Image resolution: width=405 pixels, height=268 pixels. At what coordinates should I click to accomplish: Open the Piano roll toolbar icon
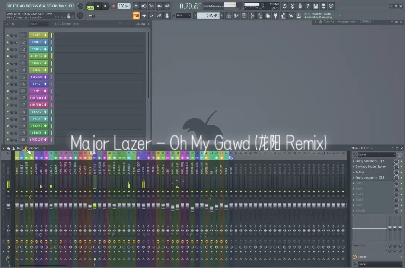click(237, 16)
